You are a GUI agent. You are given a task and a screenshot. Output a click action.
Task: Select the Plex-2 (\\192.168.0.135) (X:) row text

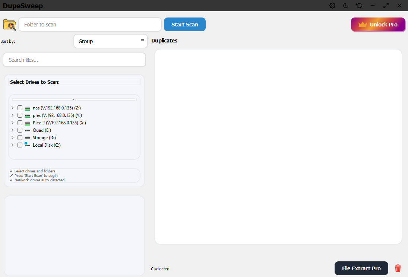click(59, 122)
